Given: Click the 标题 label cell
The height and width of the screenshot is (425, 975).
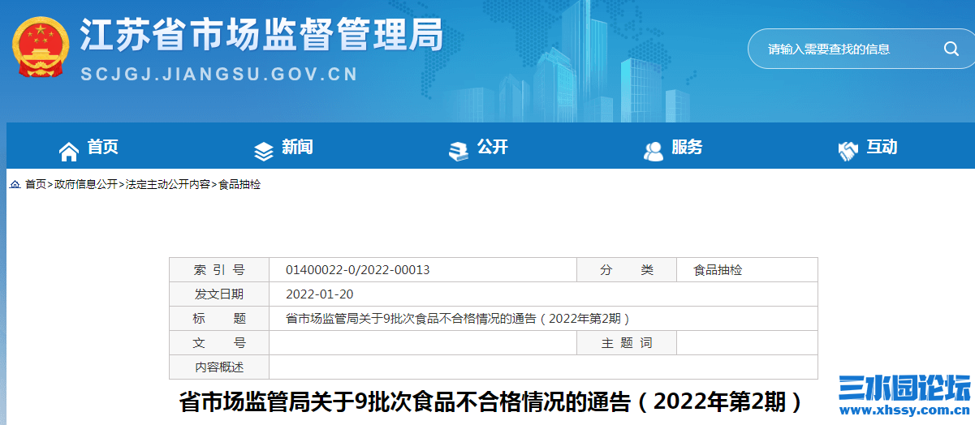Looking at the screenshot, I should tap(219, 319).
